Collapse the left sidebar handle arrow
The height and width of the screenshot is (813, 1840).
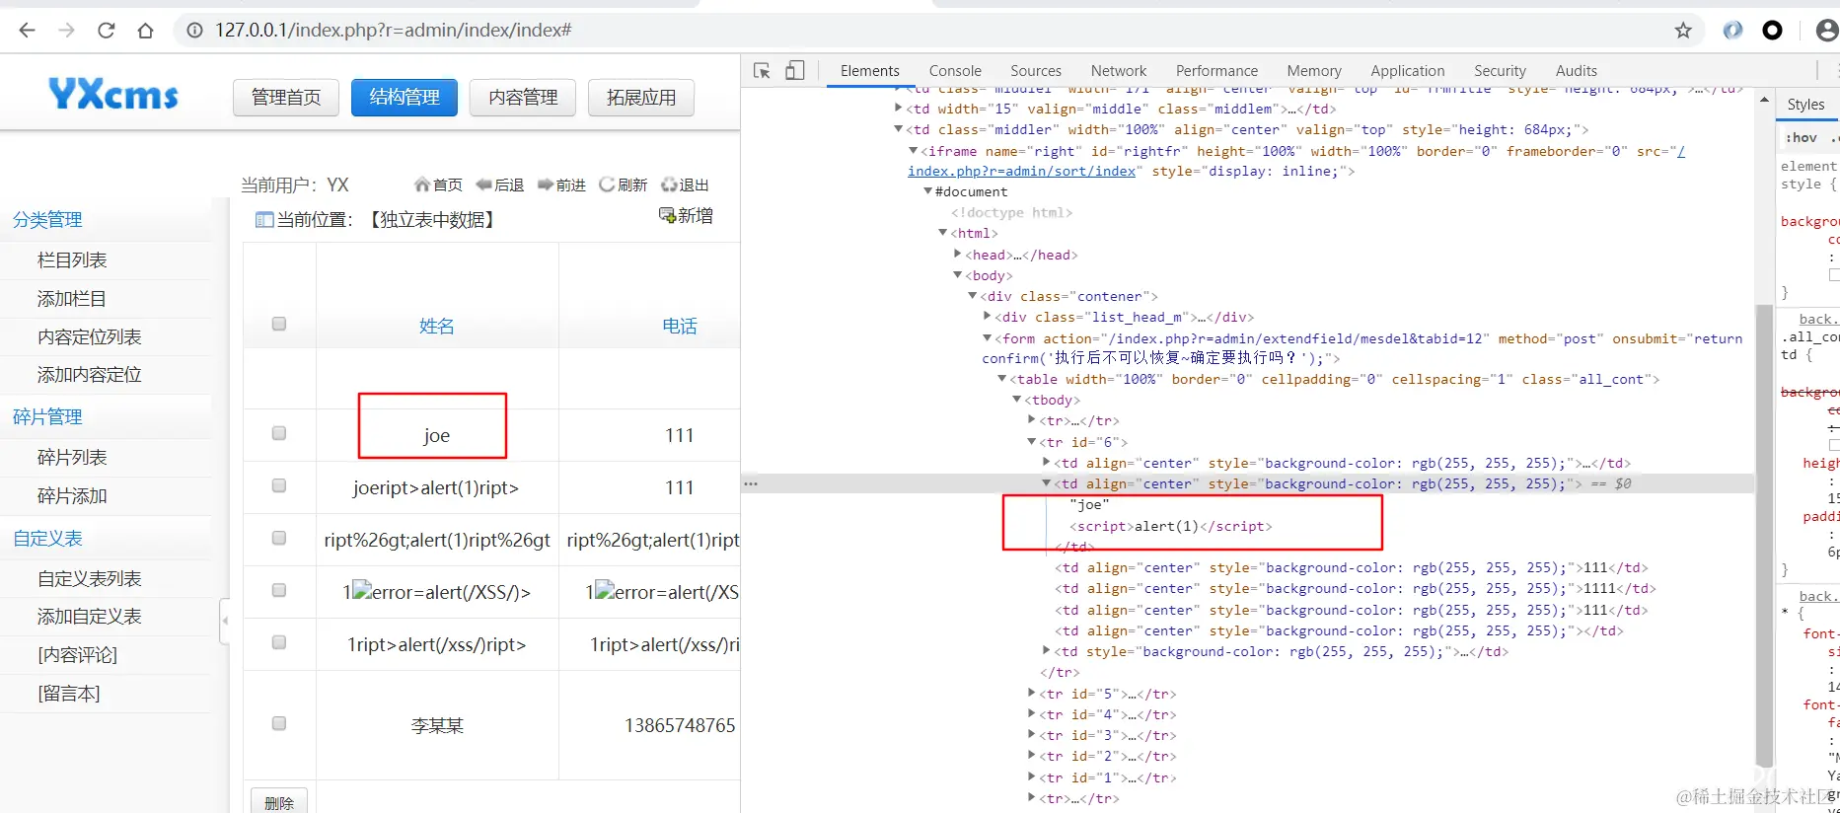[x=225, y=621]
